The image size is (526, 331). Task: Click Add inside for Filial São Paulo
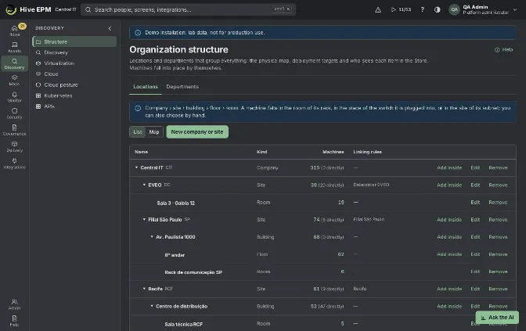[x=449, y=220]
